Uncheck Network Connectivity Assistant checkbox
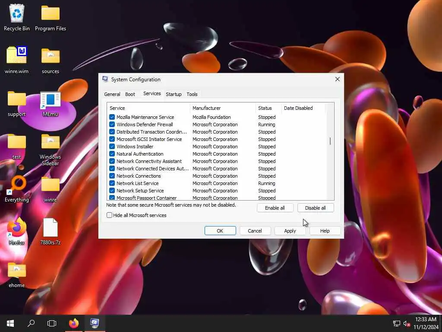 [112, 161]
